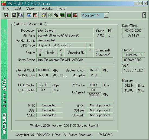Click the exit door icon in toolbar
This screenshot has width=149, height=140.
point(6,15)
